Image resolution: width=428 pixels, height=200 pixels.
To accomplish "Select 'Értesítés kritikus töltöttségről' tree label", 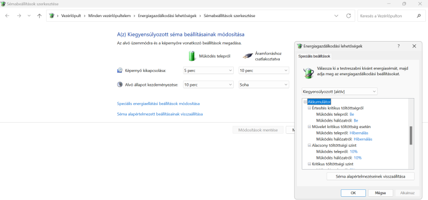I will pyautogui.click(x=338, y=108).
